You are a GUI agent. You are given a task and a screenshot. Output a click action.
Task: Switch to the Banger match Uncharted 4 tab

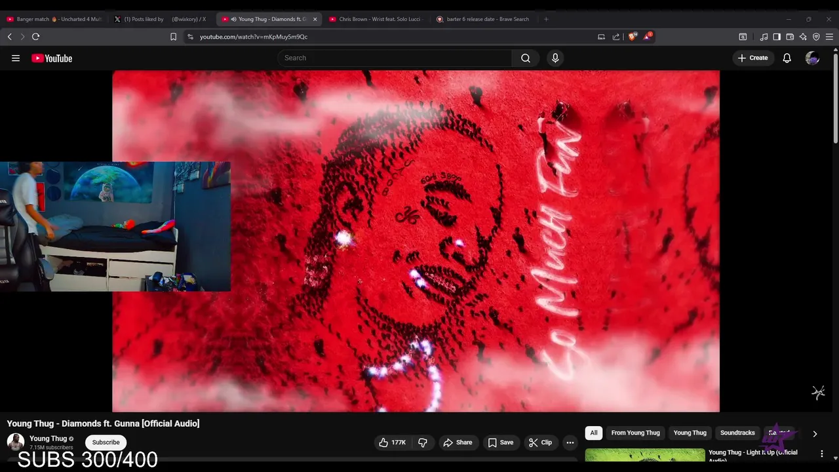click(55, 19)
